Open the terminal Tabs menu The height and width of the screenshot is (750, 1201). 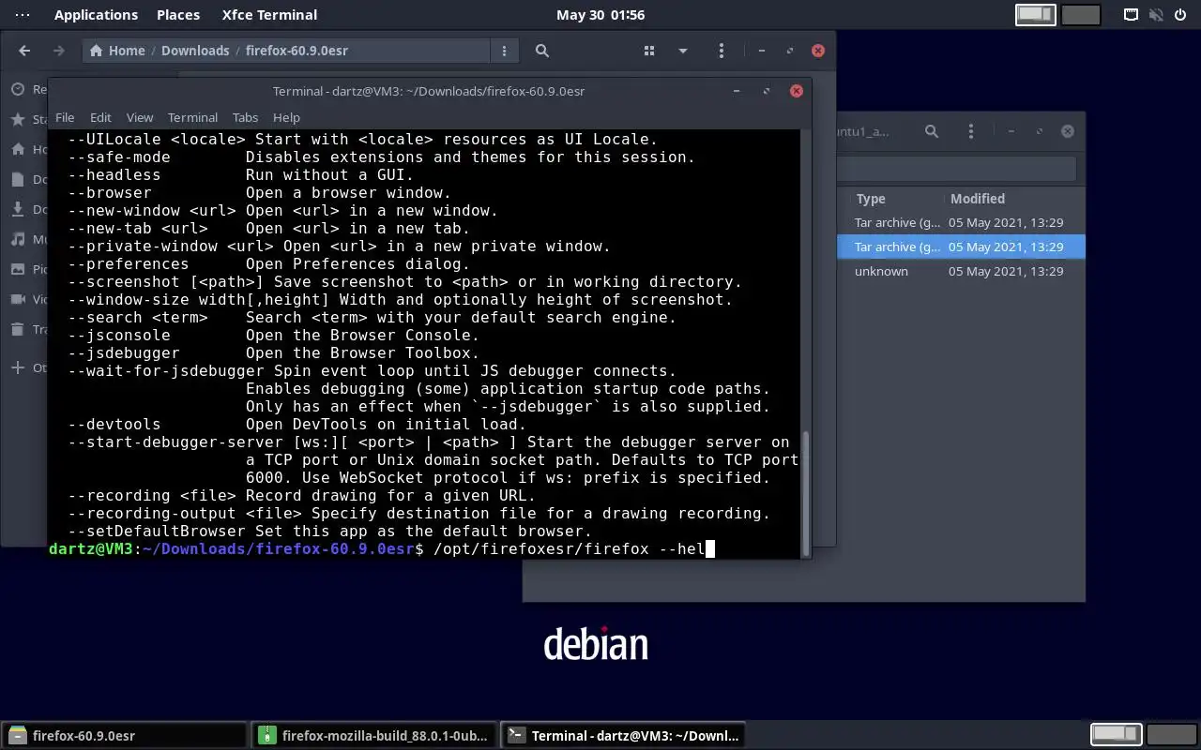tap(245, 117)
